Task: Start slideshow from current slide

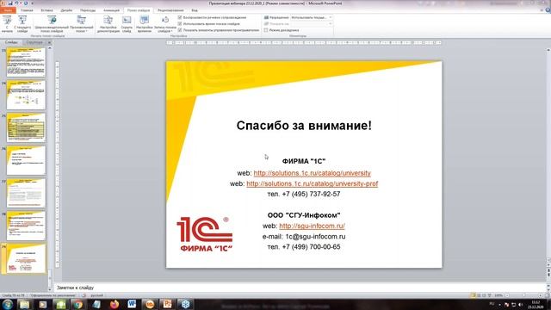Action: [x=22, y=24]
